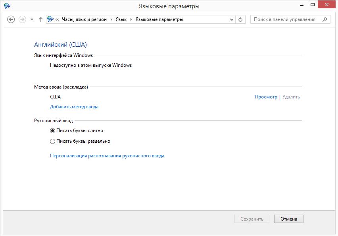The image size is (338, 236).
Task: Select 'Писать буквы раздельно' radio option
Action: coord(53,141)
